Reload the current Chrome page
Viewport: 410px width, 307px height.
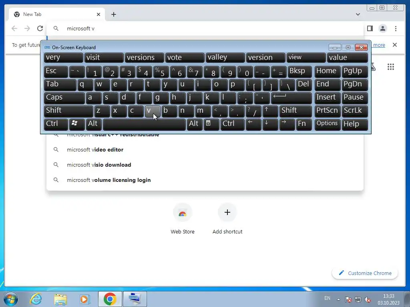40,28
